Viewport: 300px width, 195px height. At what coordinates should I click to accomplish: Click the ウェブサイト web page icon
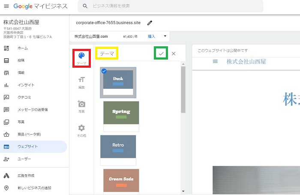pyautogui.click(x=6, y=147)
